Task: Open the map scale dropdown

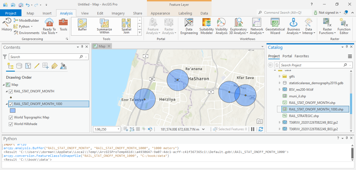Action: pos(118,129)
